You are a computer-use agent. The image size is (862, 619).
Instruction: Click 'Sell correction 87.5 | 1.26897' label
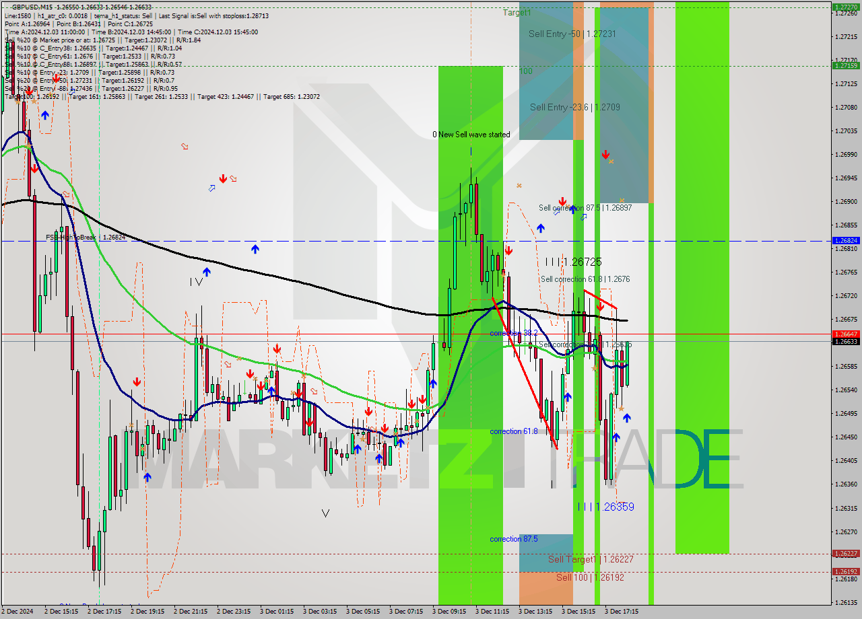tap(585, 208)
